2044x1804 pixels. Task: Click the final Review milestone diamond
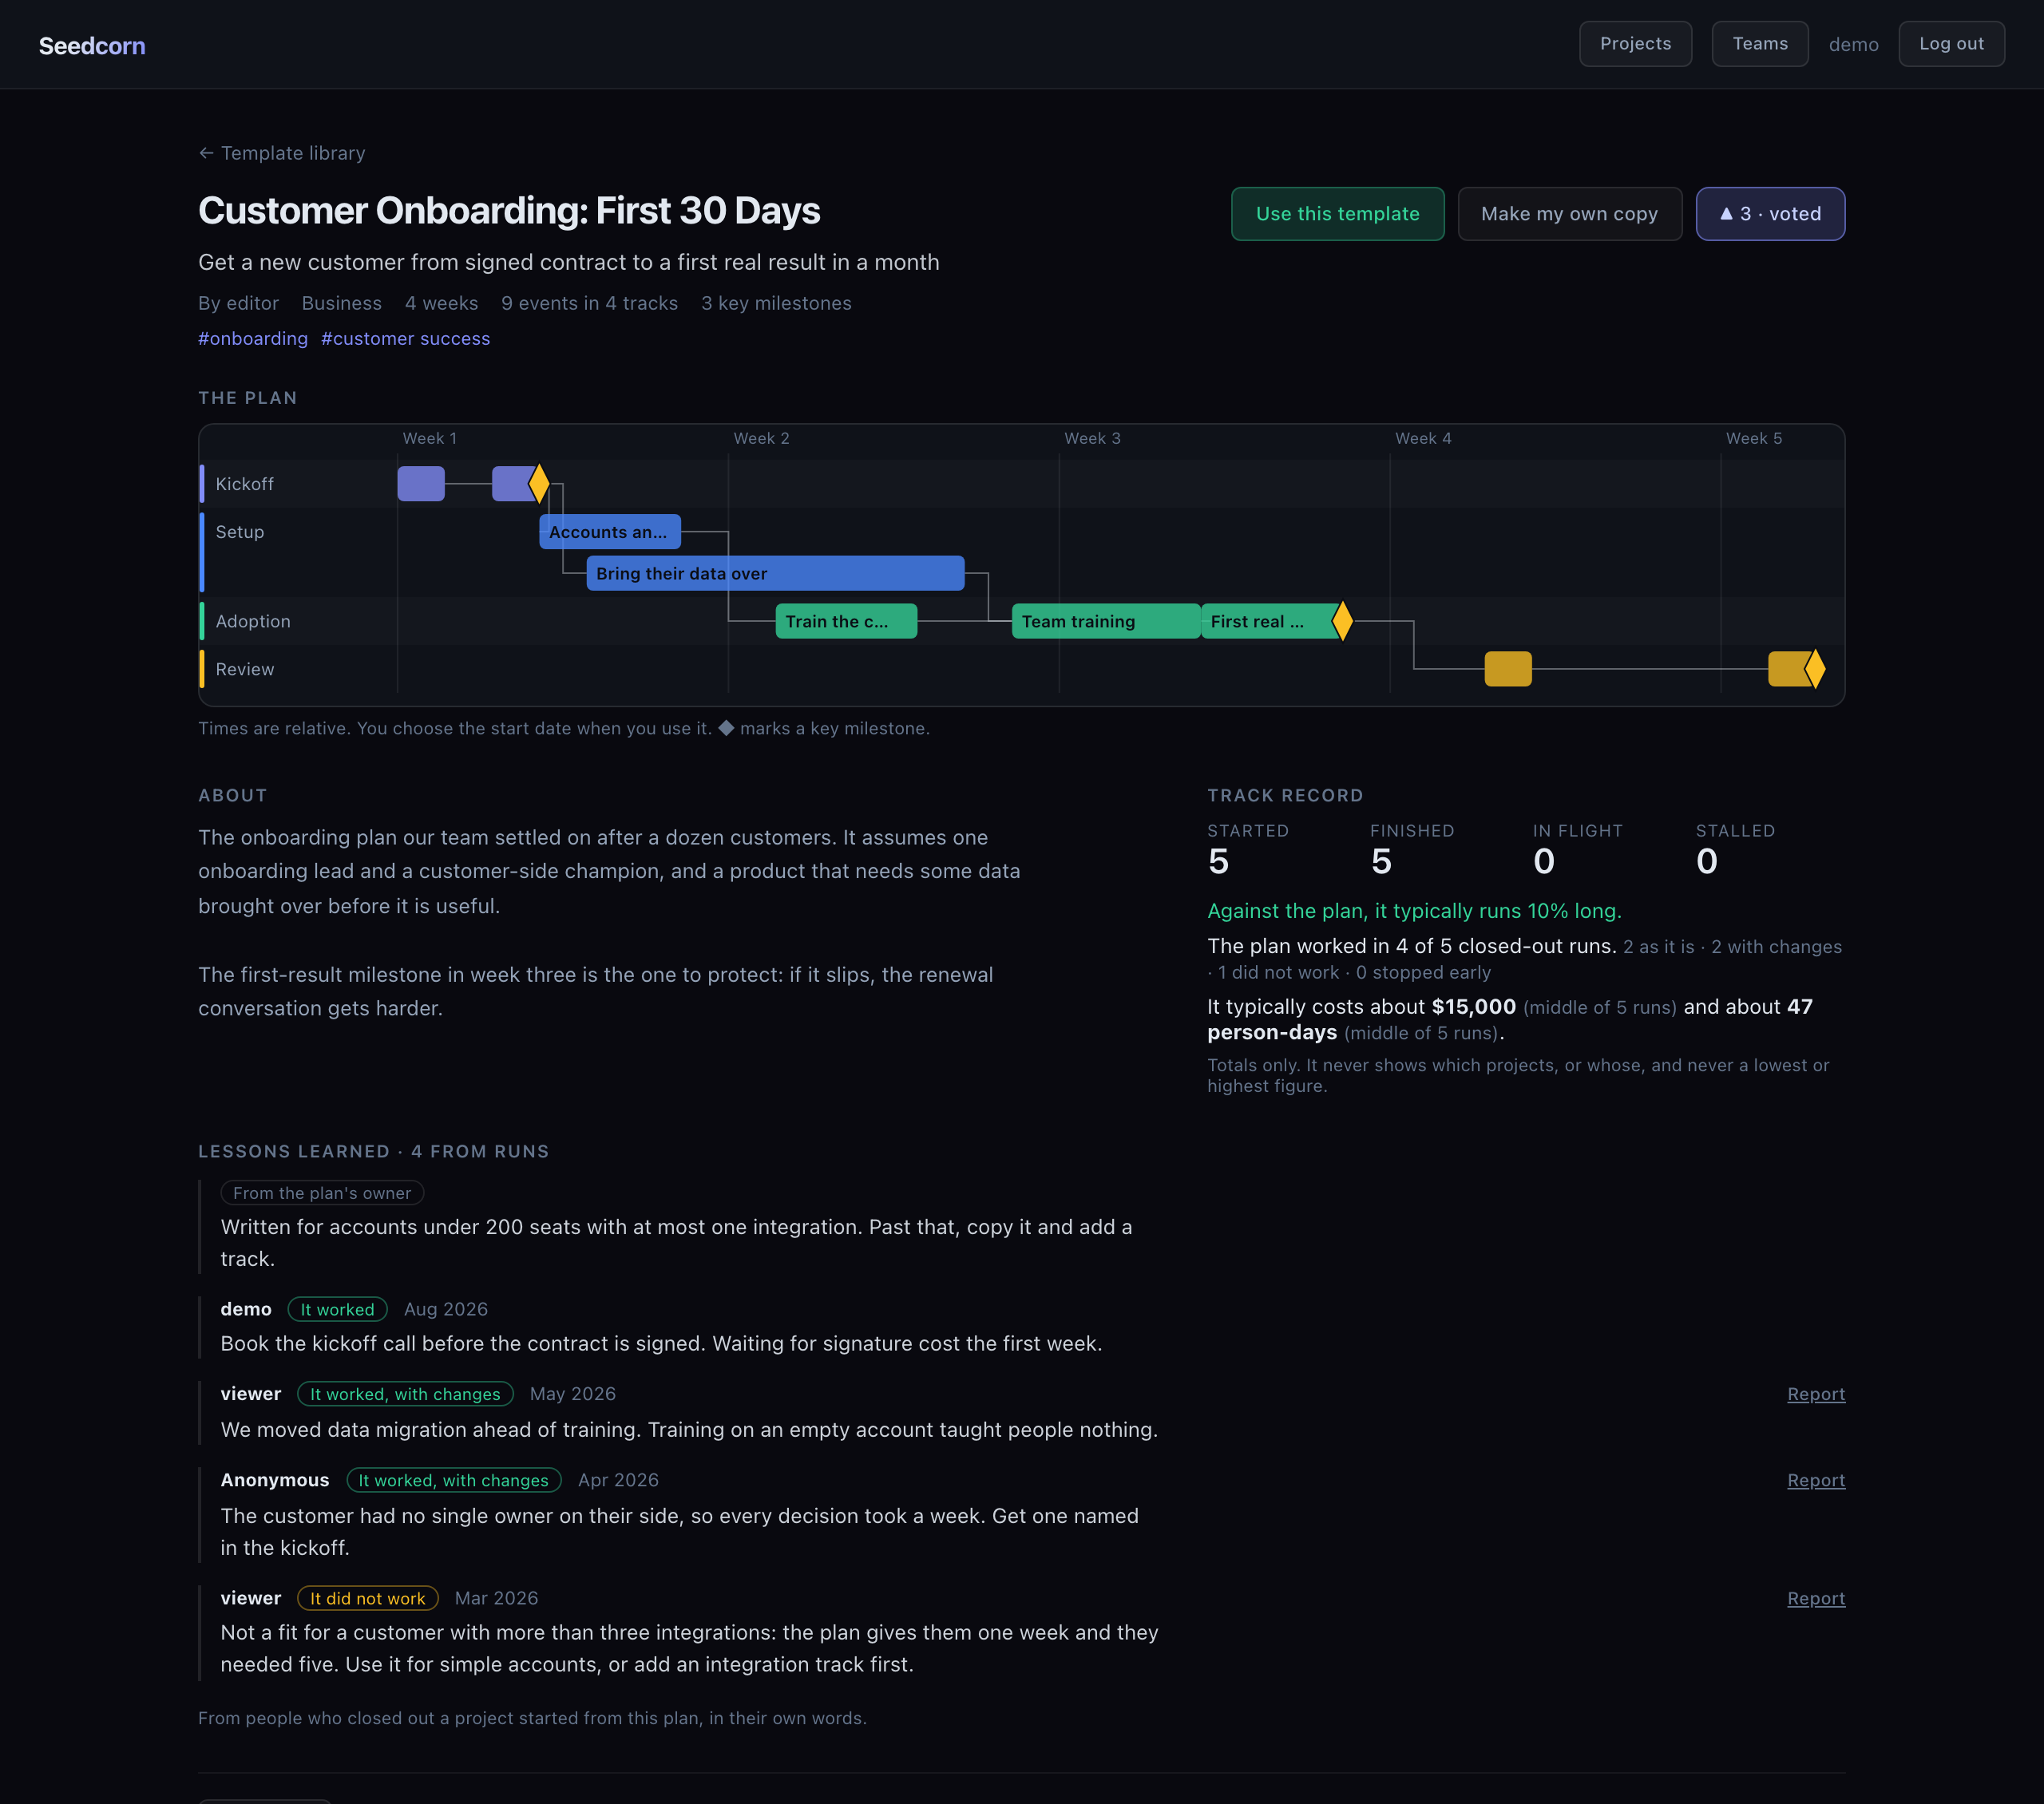pos(1815,669)
